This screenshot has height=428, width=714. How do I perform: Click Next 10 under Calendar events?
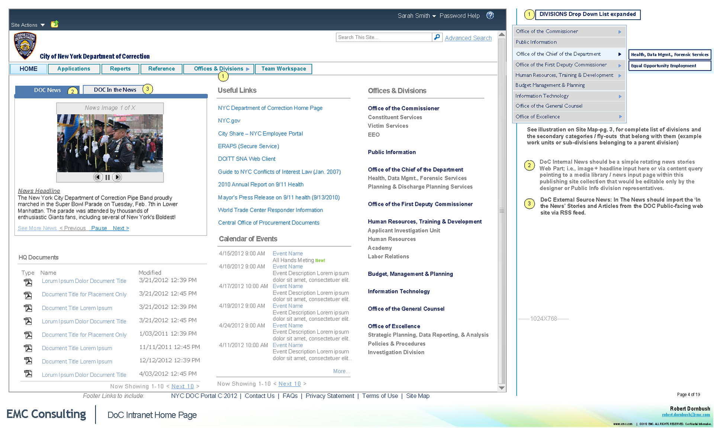tap(289, 384)
